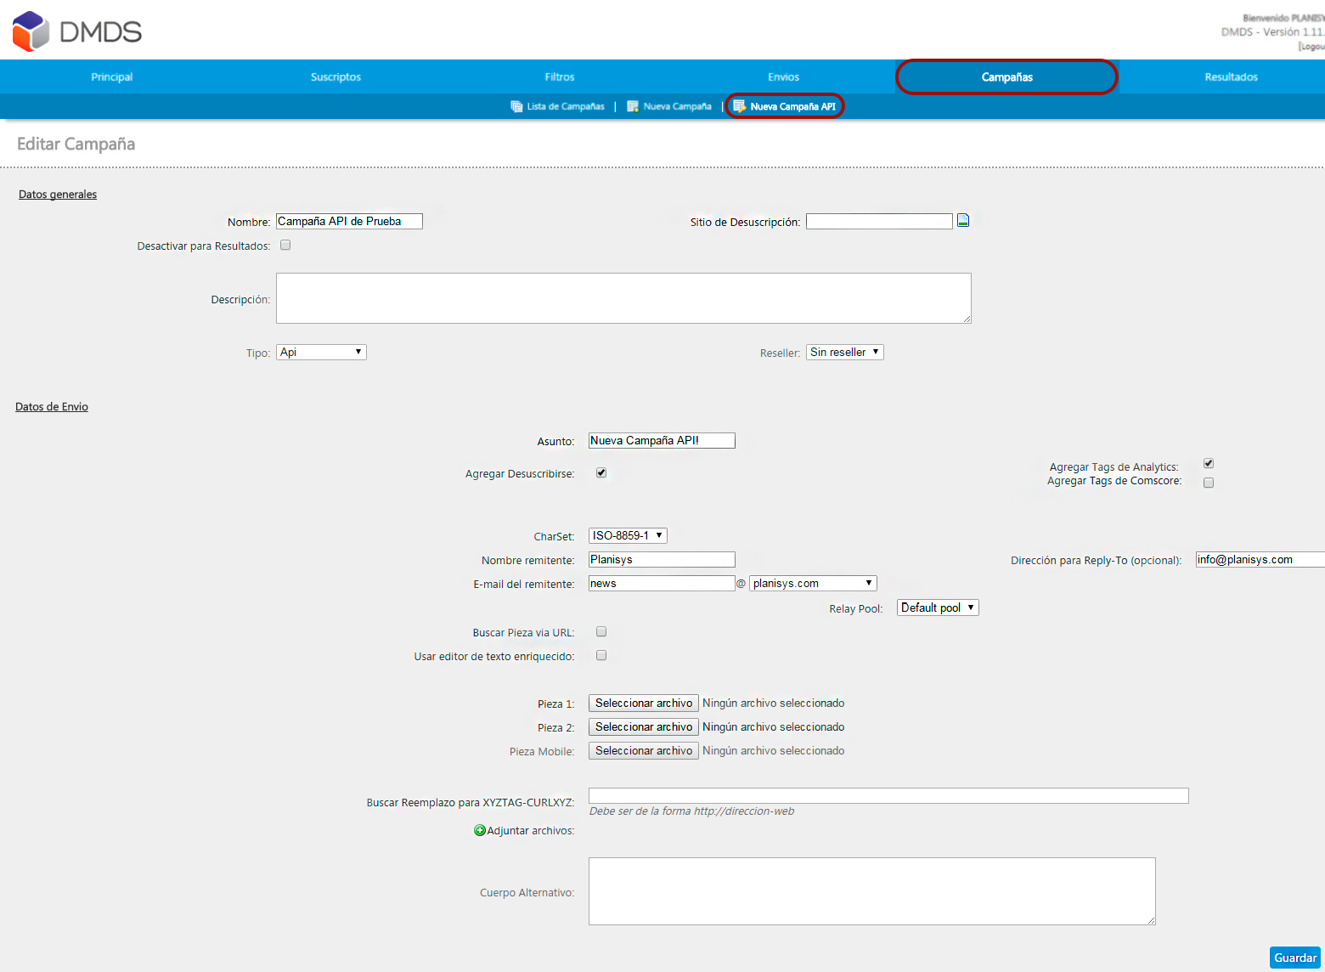
Task: Click E-mail del remitente field news
Action: (x=662, y=583)
